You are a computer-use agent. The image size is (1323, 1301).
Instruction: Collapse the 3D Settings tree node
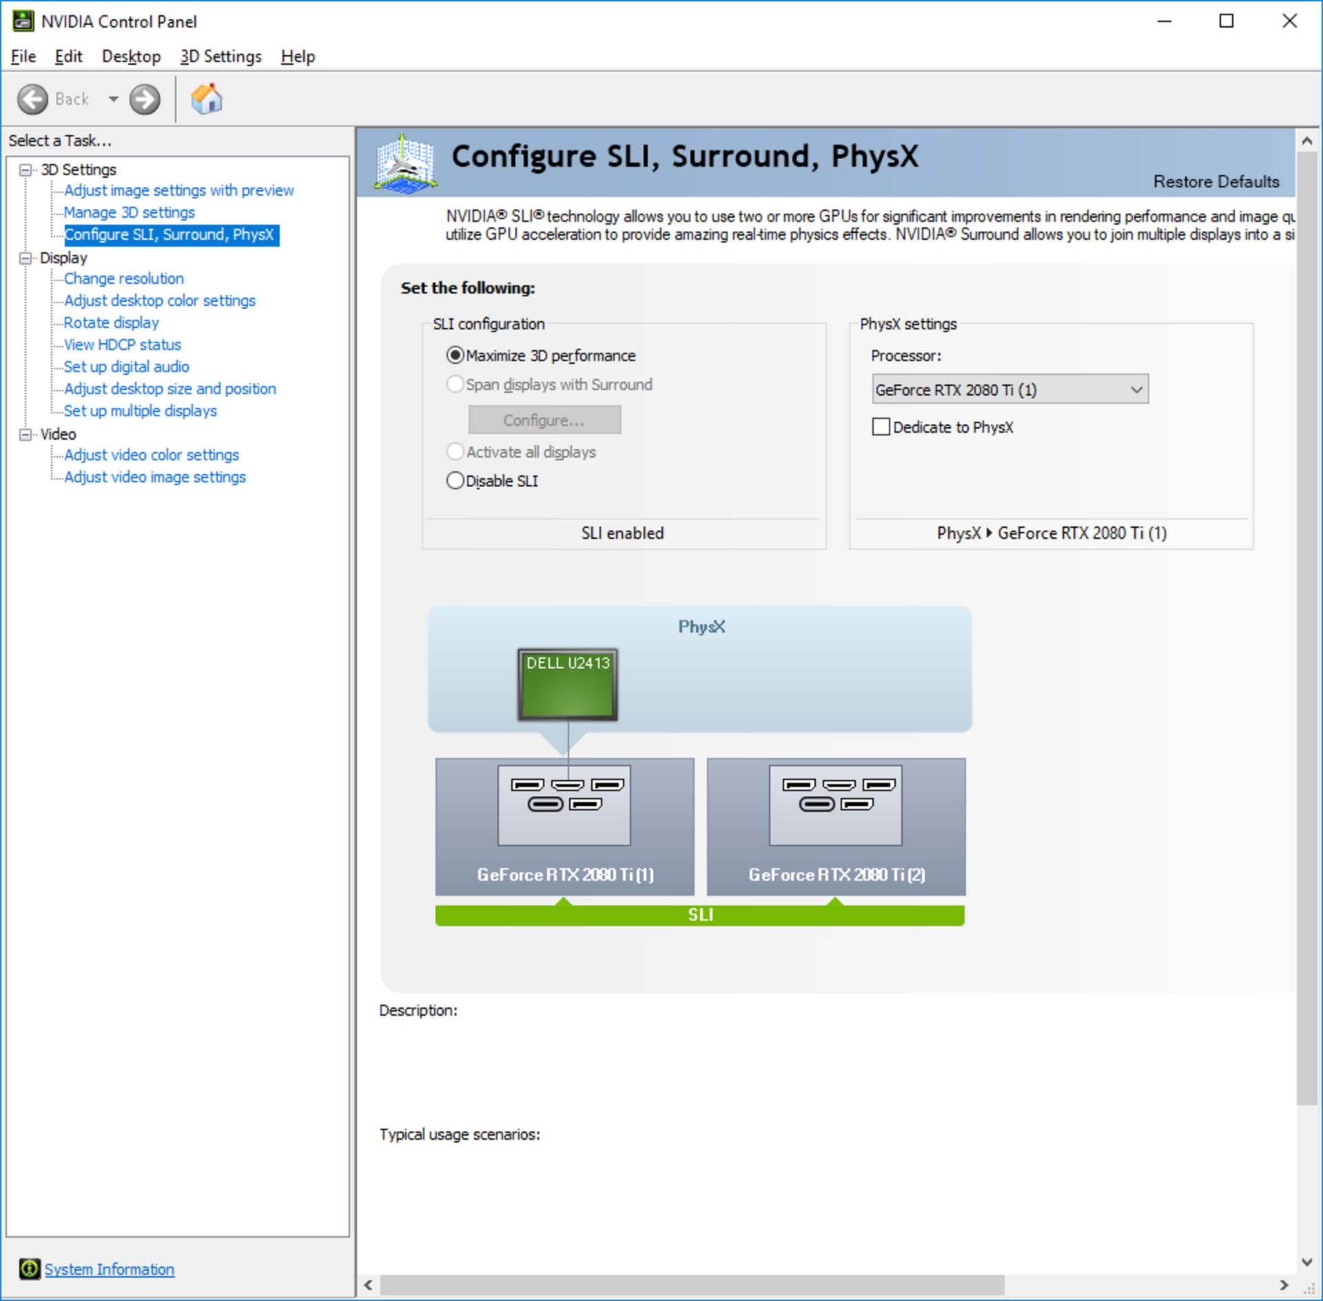[25, 170]
